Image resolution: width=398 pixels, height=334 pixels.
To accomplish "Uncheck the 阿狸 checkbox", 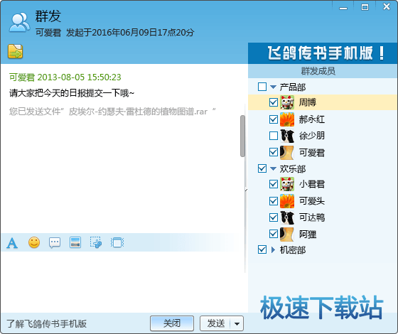I will pyautogui.click(x=274, y=234).
